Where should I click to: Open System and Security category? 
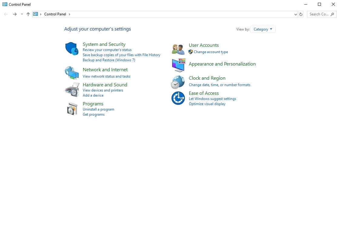coord(104,44)
